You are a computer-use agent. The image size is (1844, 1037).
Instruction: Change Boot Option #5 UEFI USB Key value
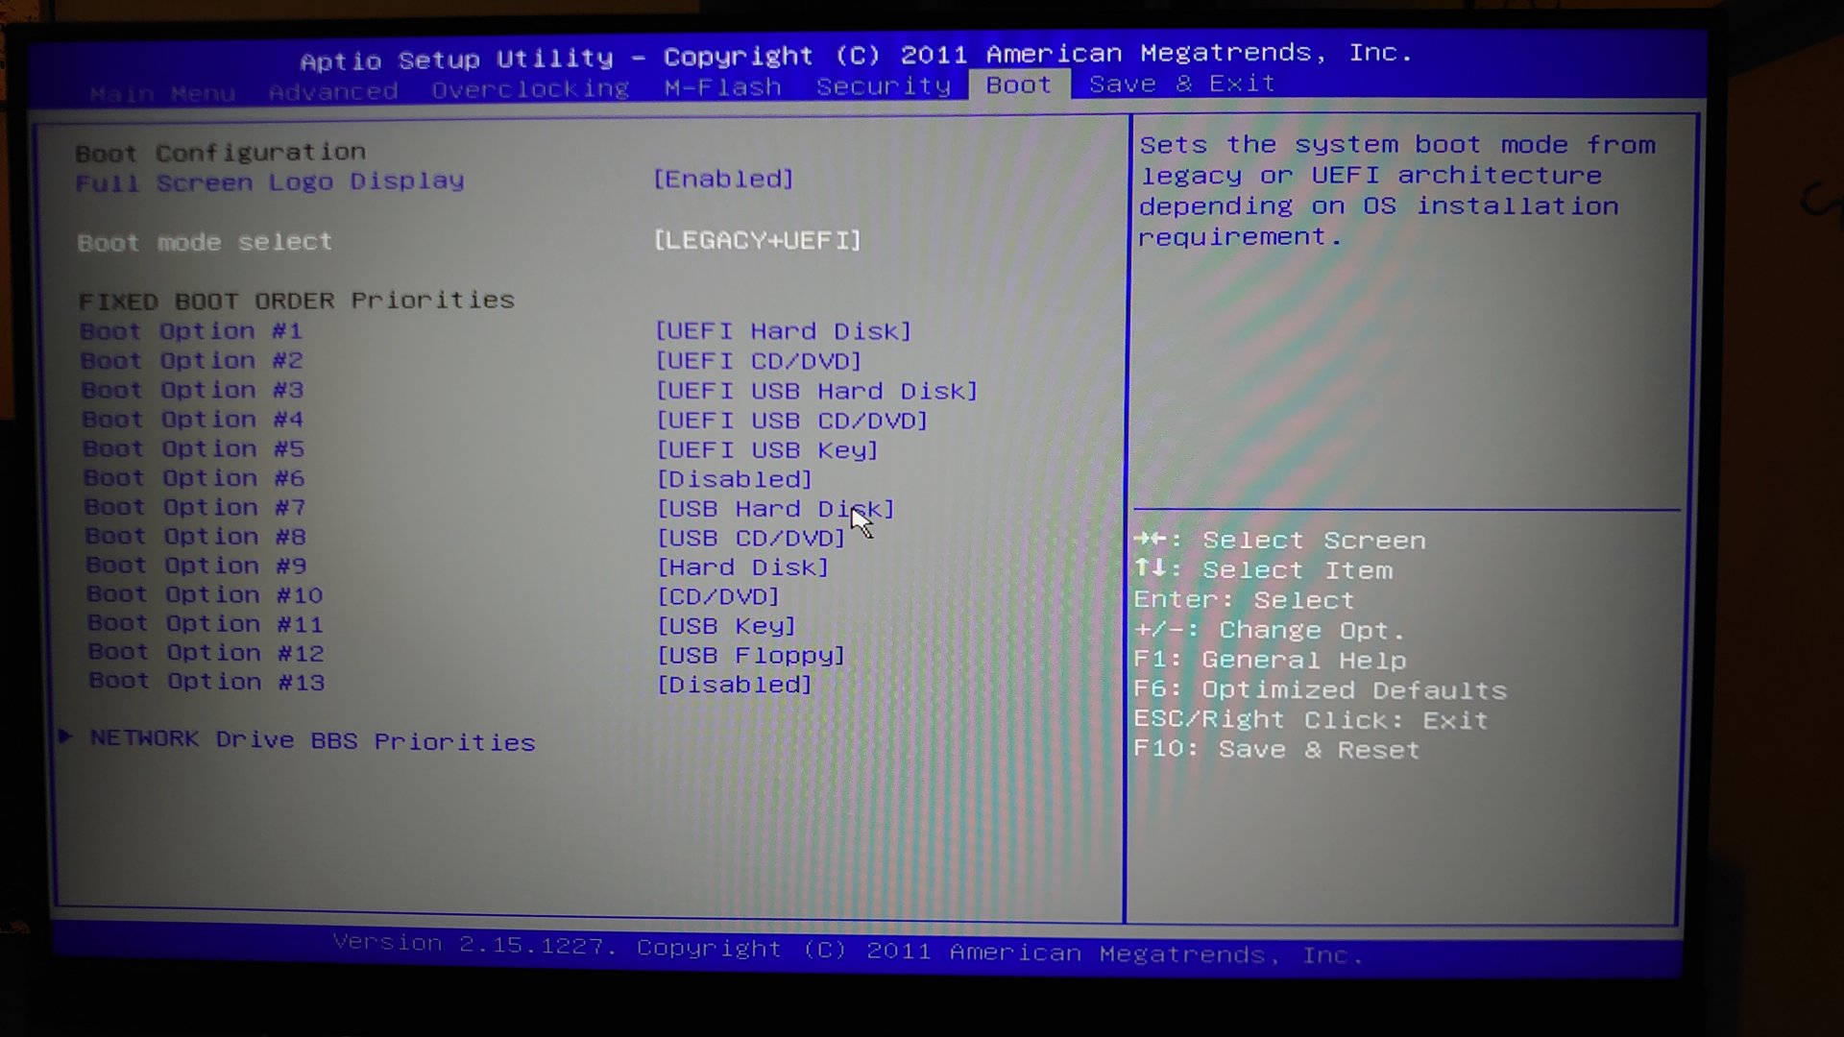click(766, 450)
